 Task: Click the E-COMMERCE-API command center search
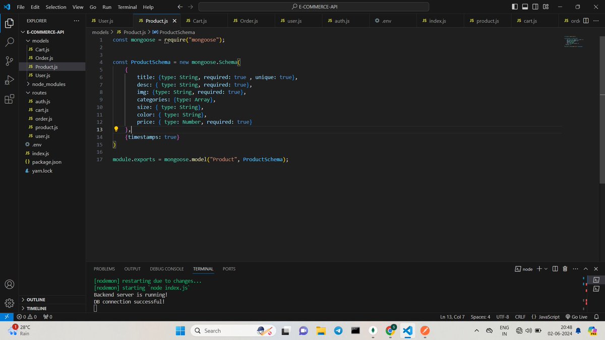click(x=314, y=7)
